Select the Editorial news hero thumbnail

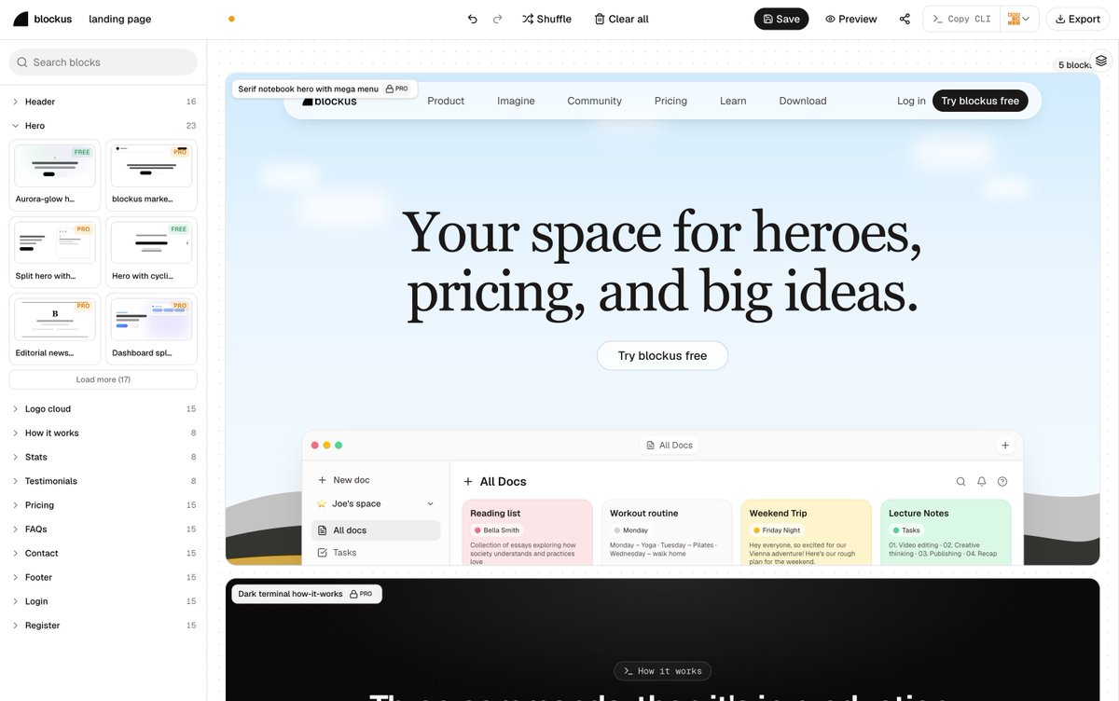(55, 329)
